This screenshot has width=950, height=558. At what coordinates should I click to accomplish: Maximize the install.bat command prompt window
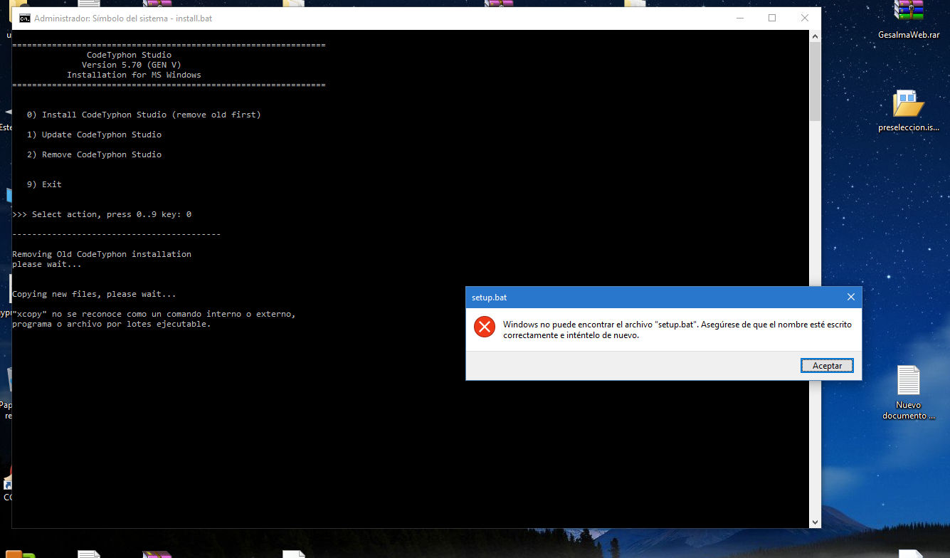[772, 18]
